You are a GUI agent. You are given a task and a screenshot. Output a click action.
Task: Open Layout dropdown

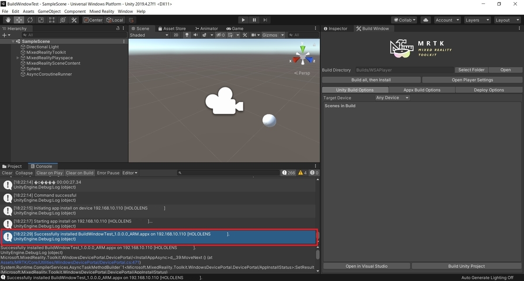pyautogui.click(x=507, y=20)
